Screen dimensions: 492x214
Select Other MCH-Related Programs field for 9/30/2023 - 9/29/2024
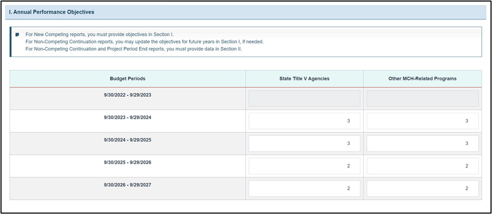[422, 121]
